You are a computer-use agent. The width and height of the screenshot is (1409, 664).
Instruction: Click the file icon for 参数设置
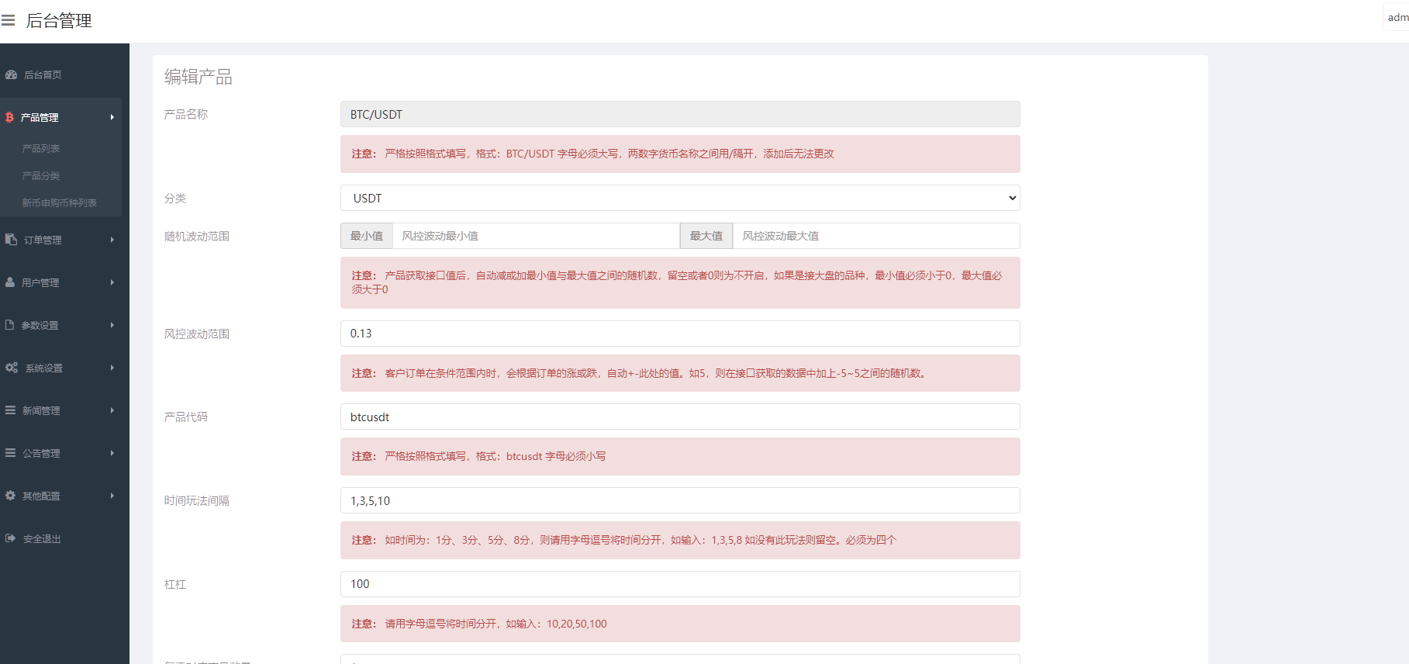pos(10,325)
